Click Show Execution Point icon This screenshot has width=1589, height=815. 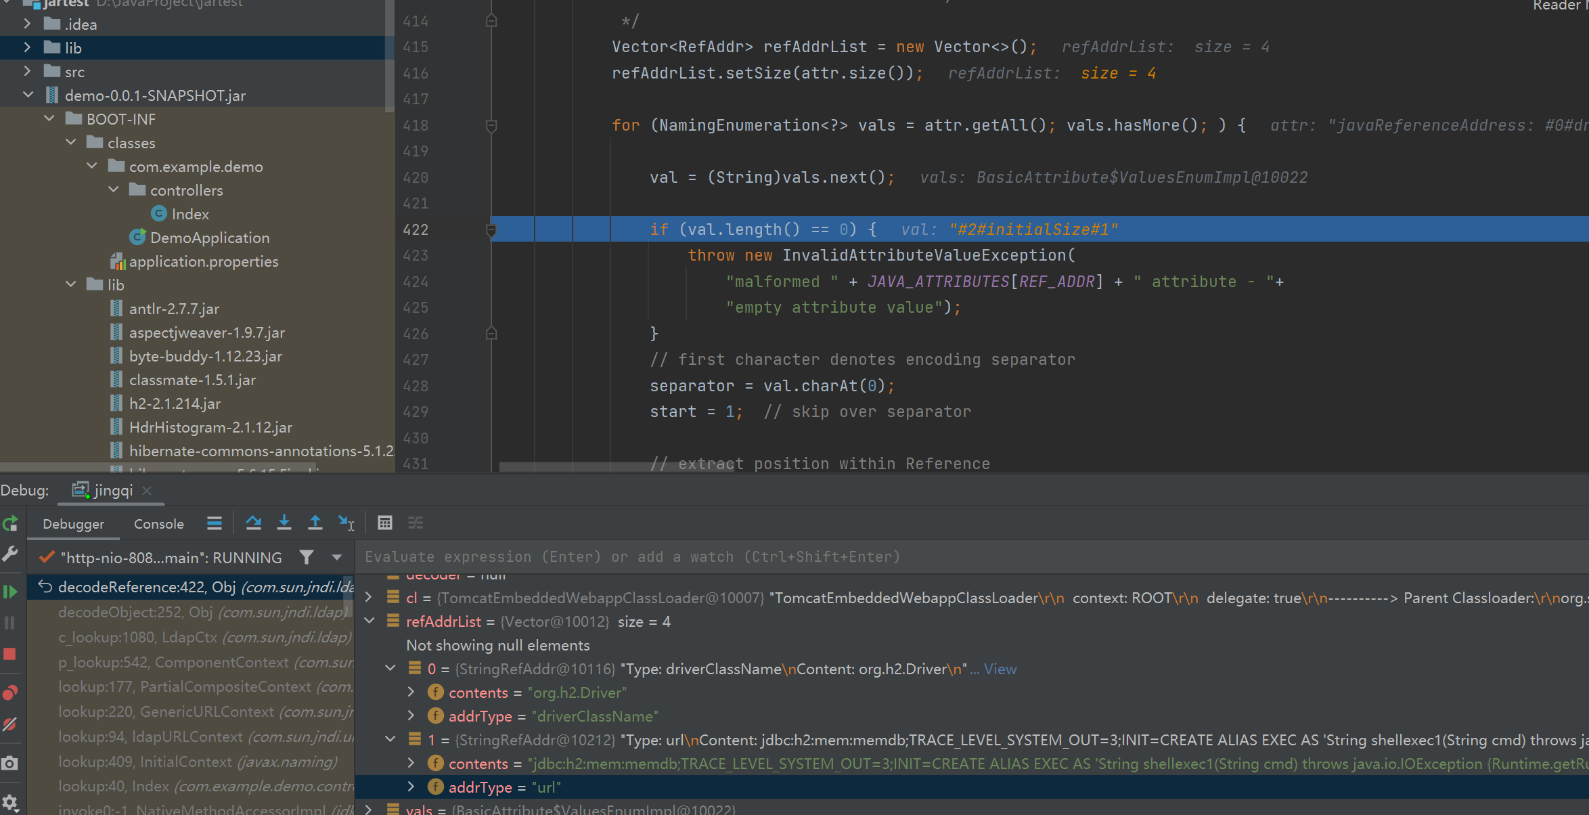pos(215,523)
